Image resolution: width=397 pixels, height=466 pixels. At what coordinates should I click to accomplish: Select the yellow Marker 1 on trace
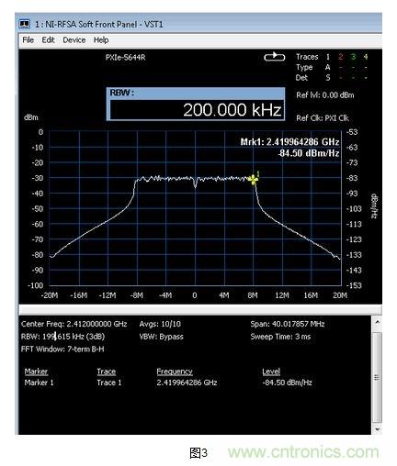(x=254, y=179)
